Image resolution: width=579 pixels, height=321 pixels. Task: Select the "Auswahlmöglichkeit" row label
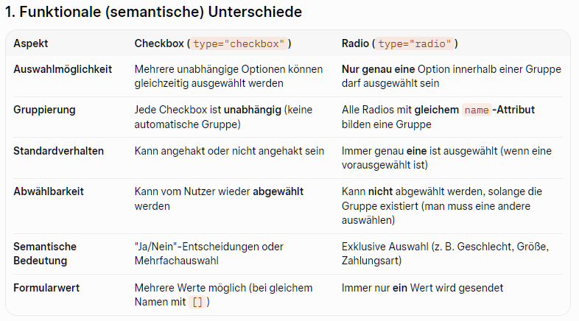[63, 69]
